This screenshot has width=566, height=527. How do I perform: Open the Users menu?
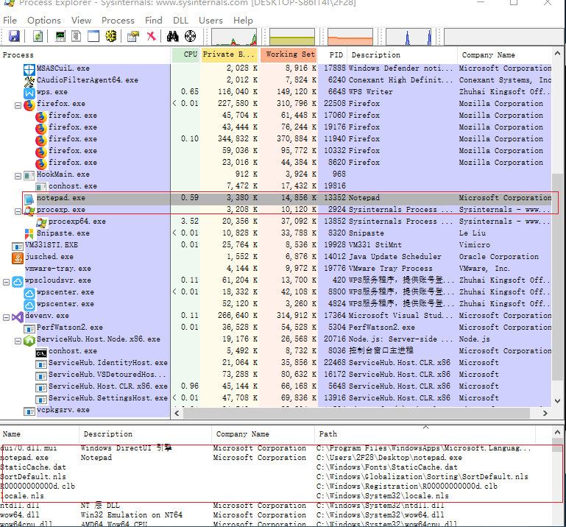point(211,21)
